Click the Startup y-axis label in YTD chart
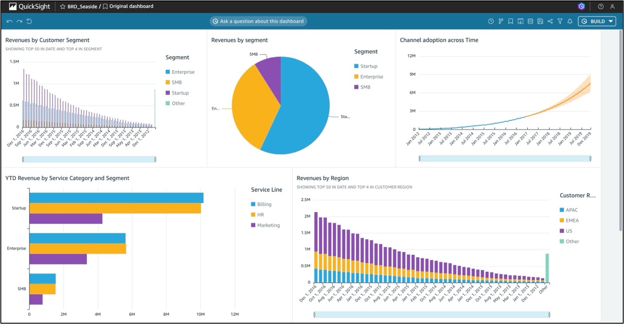Image resolution: width=624 pixels, height=324 pixels. pyautogui.click(x=19, y=208)
